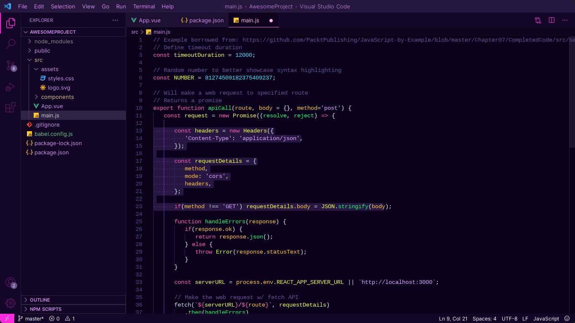Open the File menu

tap(23, 6)
